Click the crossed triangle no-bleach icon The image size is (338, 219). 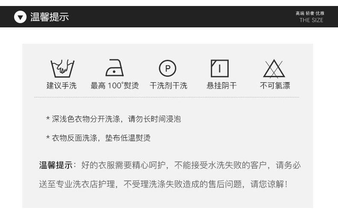pos(274,68)
